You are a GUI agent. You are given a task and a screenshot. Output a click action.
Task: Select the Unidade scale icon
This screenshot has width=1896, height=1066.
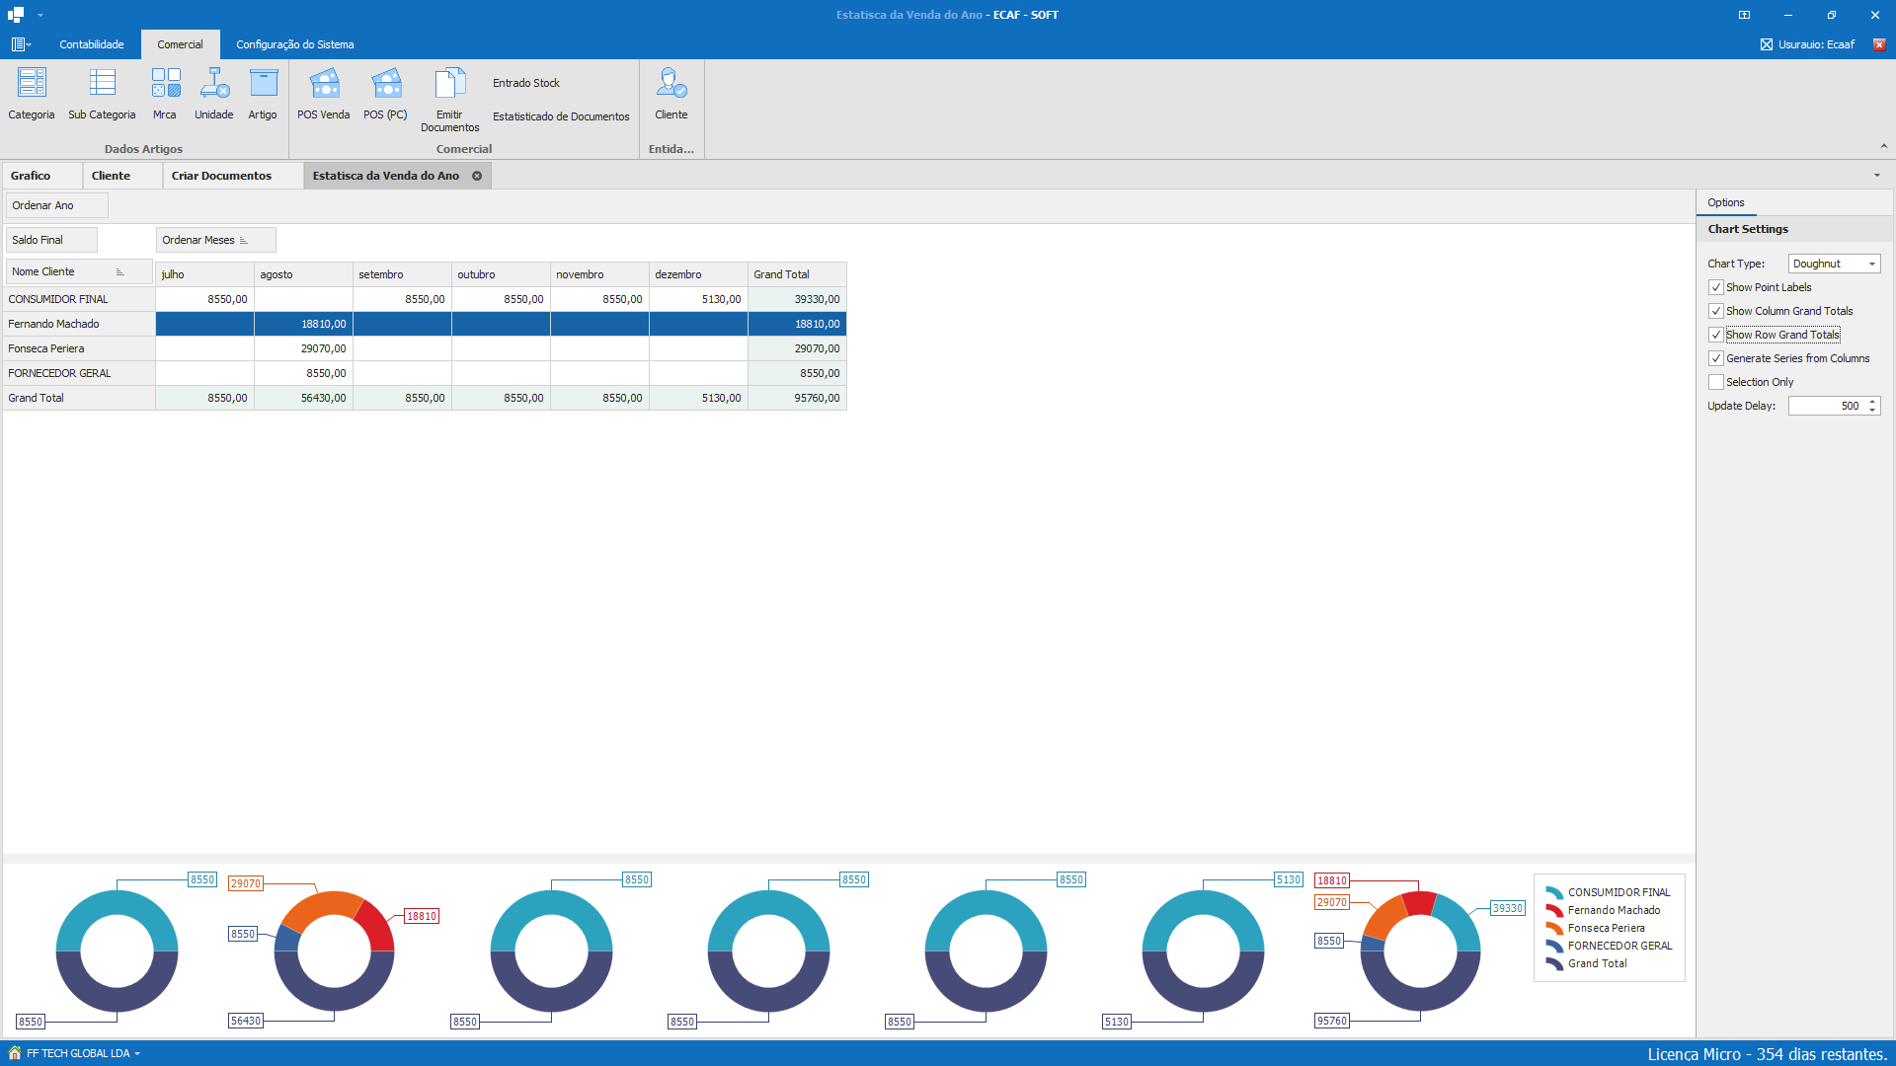[x=214, y=84]
